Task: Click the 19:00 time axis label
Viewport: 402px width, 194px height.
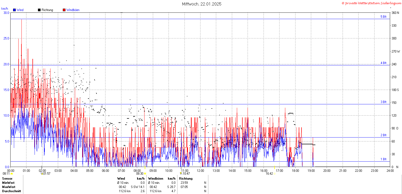Action: click(311, 170)
